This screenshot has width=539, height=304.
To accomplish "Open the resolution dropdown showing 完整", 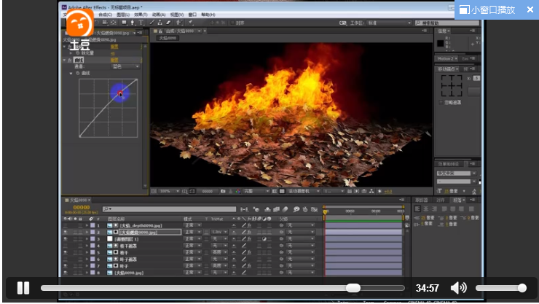I will 256,191.
